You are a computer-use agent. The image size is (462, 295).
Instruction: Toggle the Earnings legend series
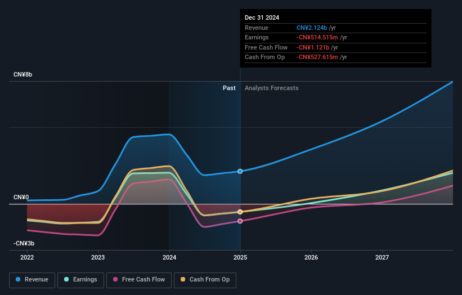(80, 280)
